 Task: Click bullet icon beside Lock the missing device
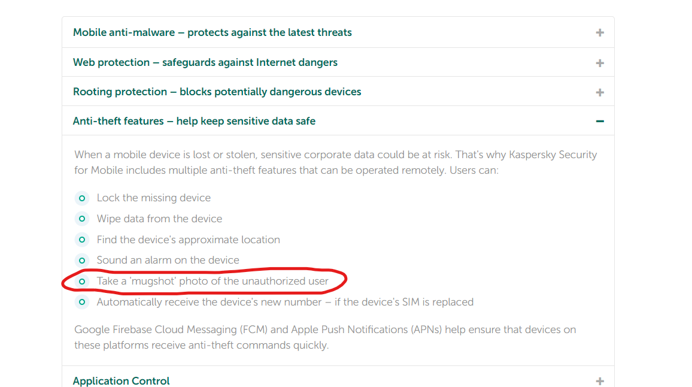pos(82,198)
